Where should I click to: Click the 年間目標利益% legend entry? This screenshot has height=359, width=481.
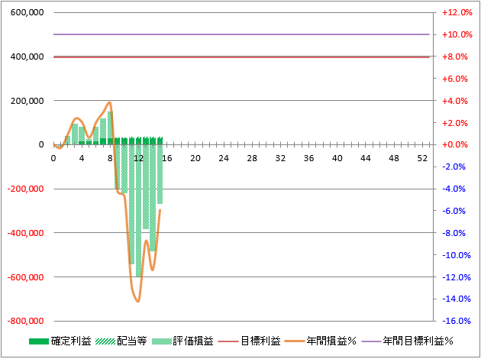(x=408, y=341)
